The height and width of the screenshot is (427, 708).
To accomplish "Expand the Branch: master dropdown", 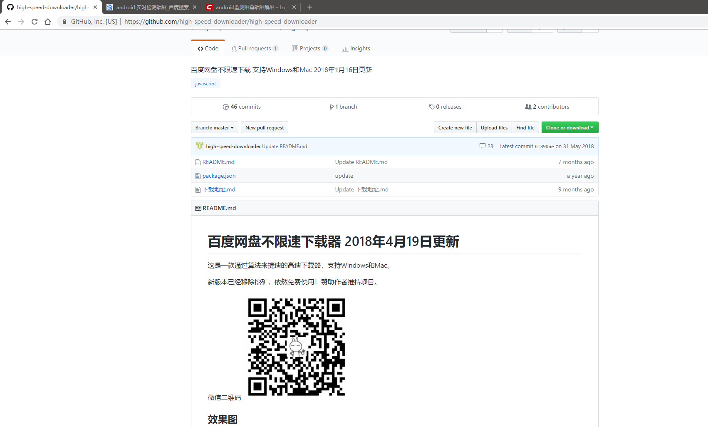I will click(214, 128).
